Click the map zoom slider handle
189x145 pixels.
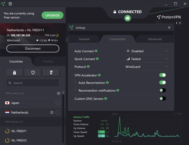[177, 23]
